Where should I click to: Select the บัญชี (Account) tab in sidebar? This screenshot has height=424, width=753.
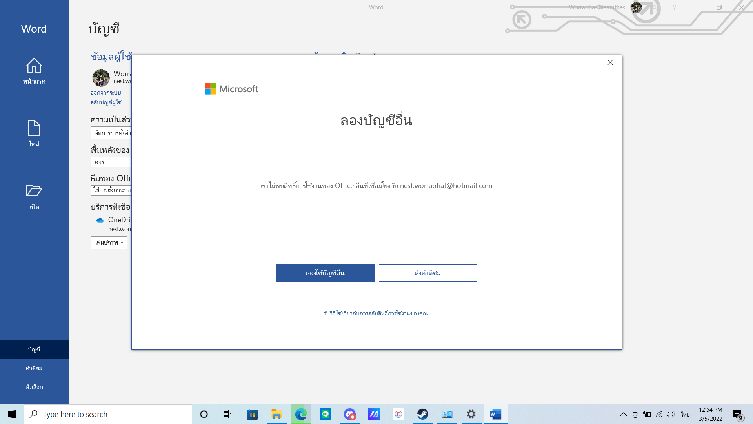tap(34, 349)
